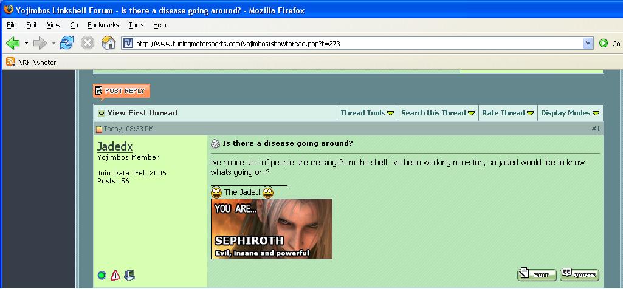Image resolution: width=623 pixels, height=289 pixels.
Task: Reload the page with the refresh icon
Action: tap(67, 43)
